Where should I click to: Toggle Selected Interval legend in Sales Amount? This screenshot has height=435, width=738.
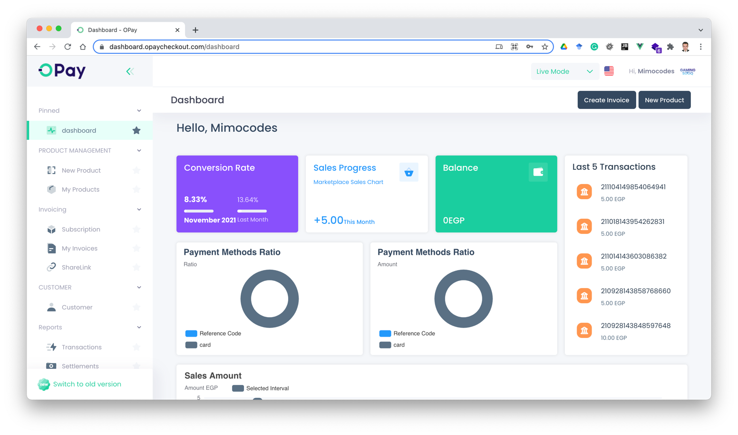pos(260,388)
